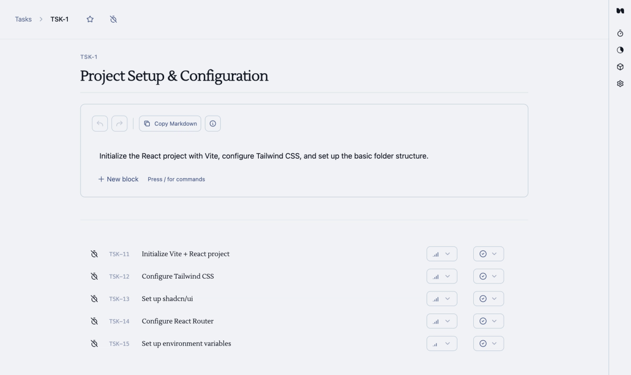Toggle the timer icon for TSK-11
This screenshot has height=375, width=631.
point(94,254)
